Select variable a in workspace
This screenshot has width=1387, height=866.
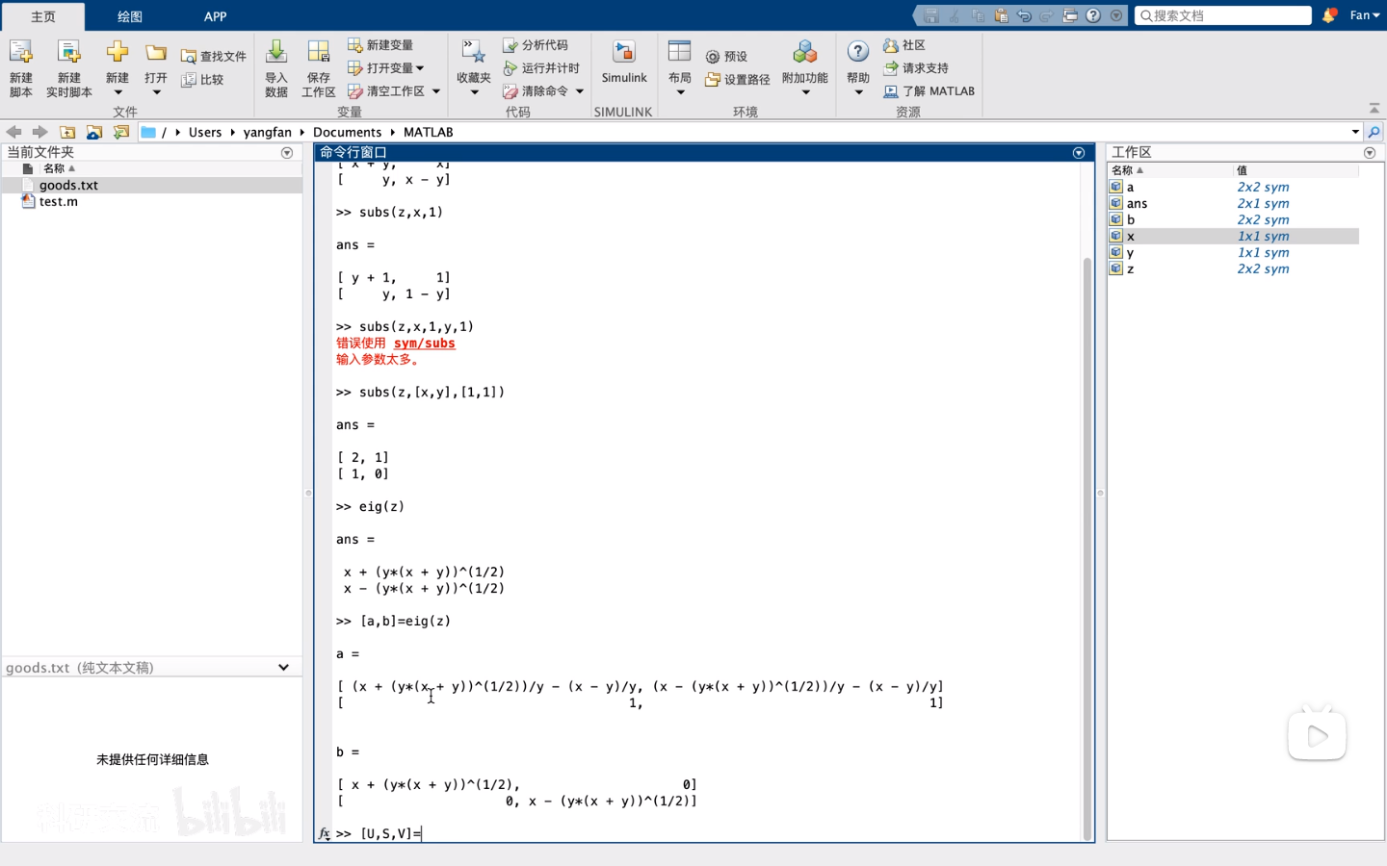coord(1234,187)
